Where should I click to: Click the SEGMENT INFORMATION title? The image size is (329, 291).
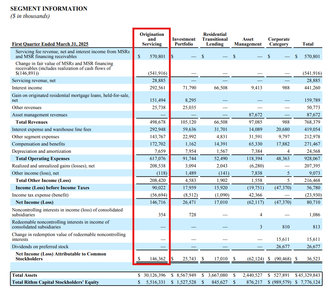(49, 9)
